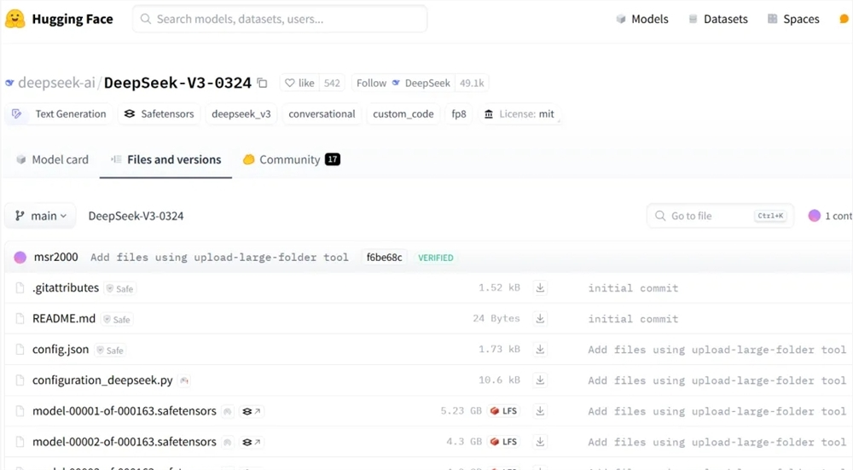Click scan status icon beside configuration_deepseek.py
Screen dimensions: 853x470
click(184, 380)
